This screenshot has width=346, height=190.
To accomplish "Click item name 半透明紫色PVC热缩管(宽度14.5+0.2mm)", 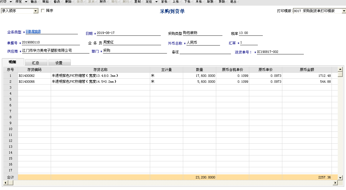I will pyautogui.click(x=100, y=82).
